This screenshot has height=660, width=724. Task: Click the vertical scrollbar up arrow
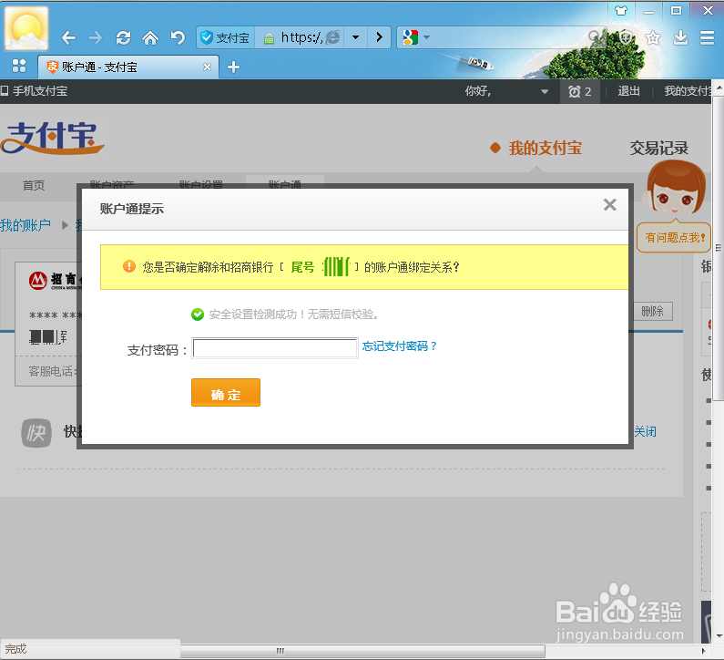coord(719,87)
